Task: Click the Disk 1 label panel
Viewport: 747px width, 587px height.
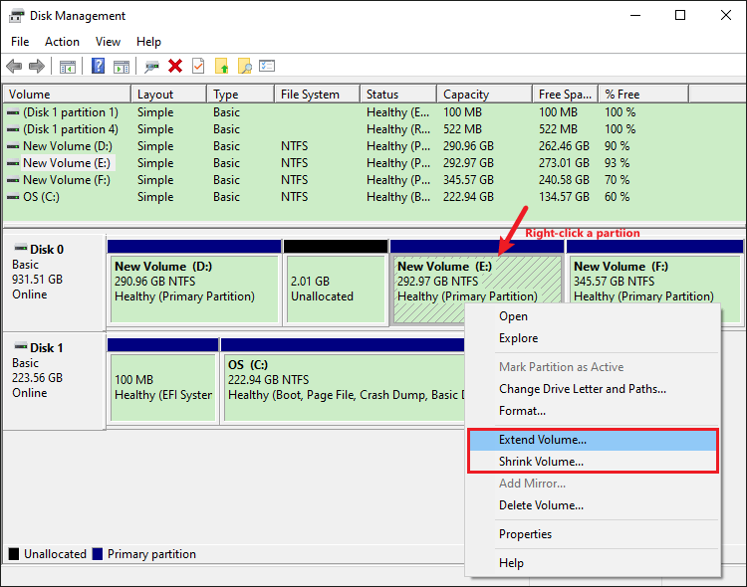Action: tap(54, 381)
